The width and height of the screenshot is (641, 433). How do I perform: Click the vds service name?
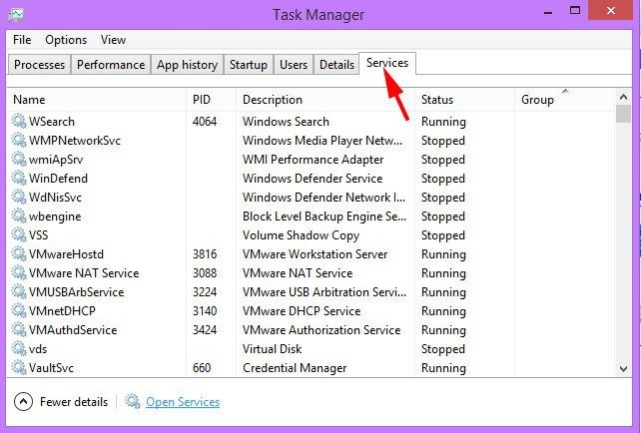click(x=38, y=349)
